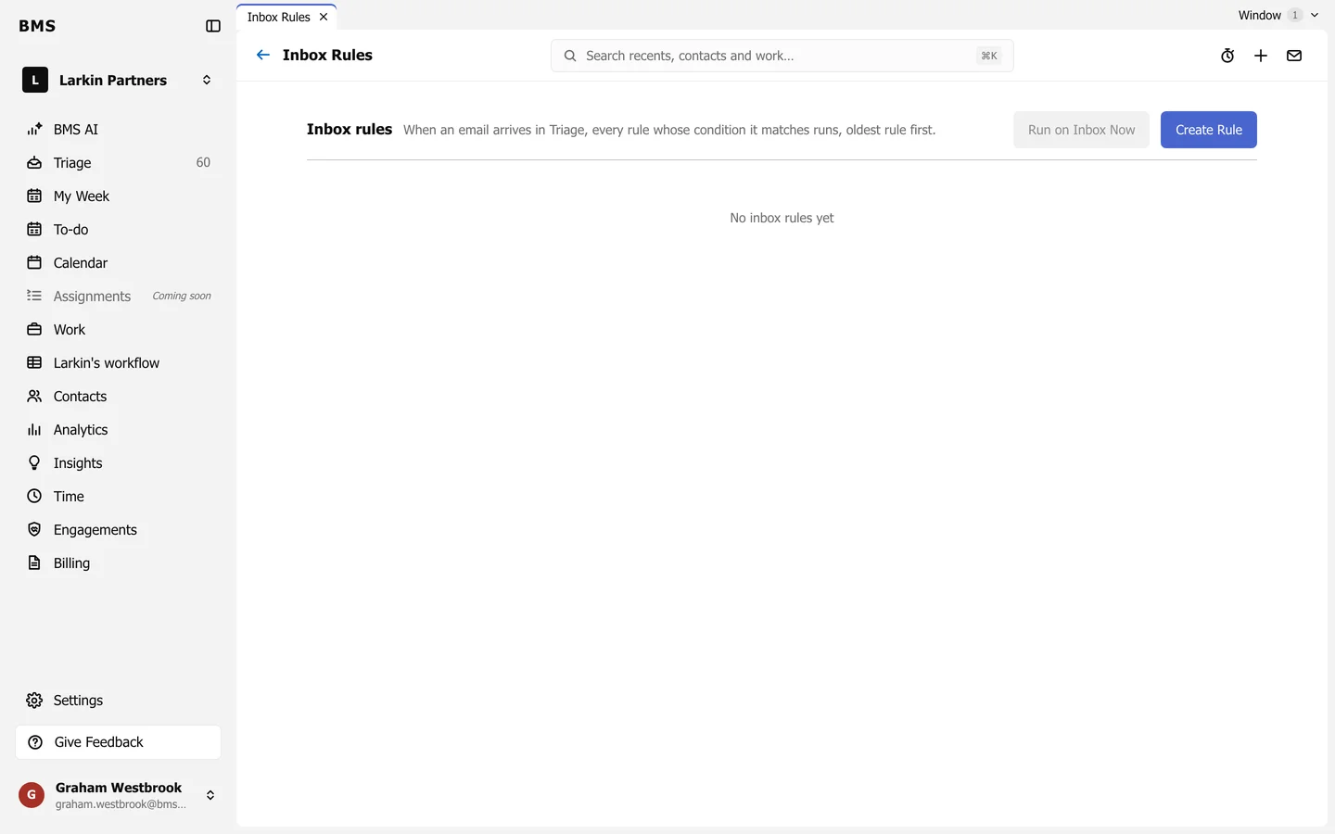
Task: Toggle the sidebar collapse icon
Action: click(213, 26)
